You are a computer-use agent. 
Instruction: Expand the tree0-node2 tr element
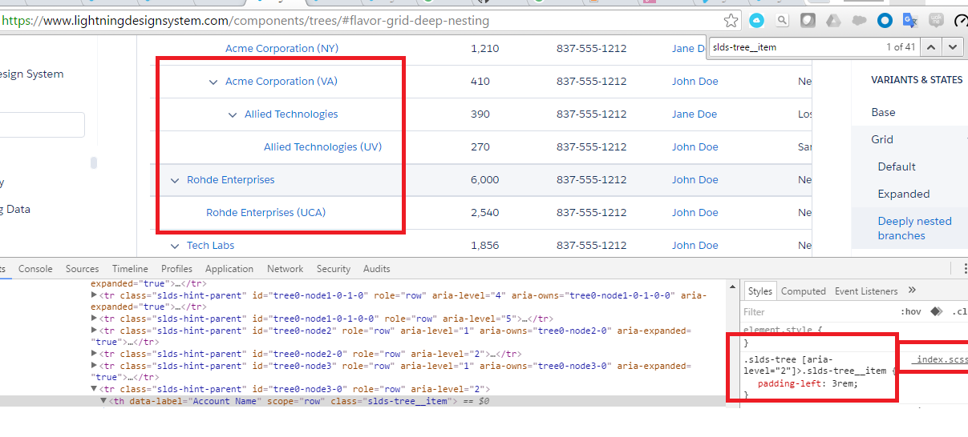coord(95,331)
